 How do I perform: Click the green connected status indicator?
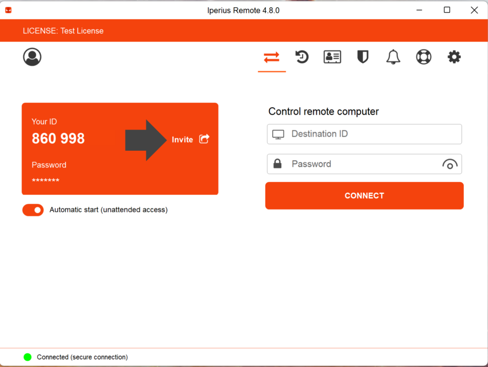click(x=28, y=357)
